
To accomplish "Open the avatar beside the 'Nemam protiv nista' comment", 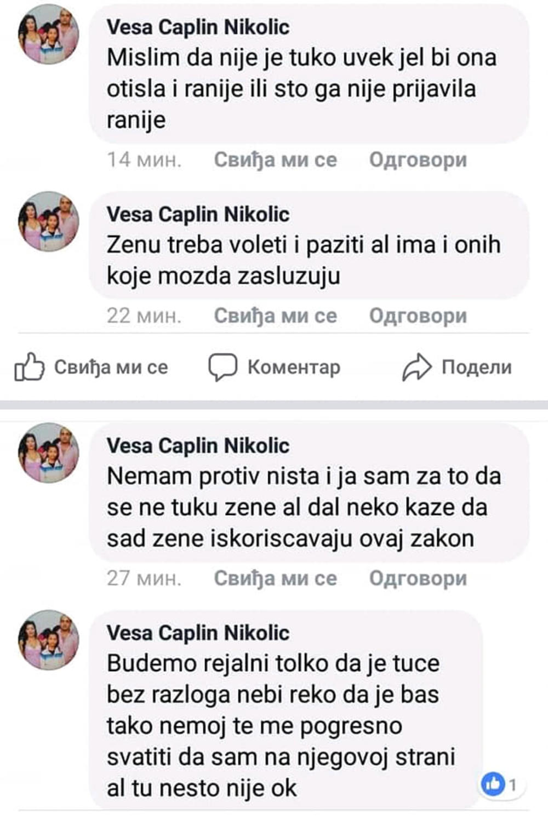I will coord(49,453).
